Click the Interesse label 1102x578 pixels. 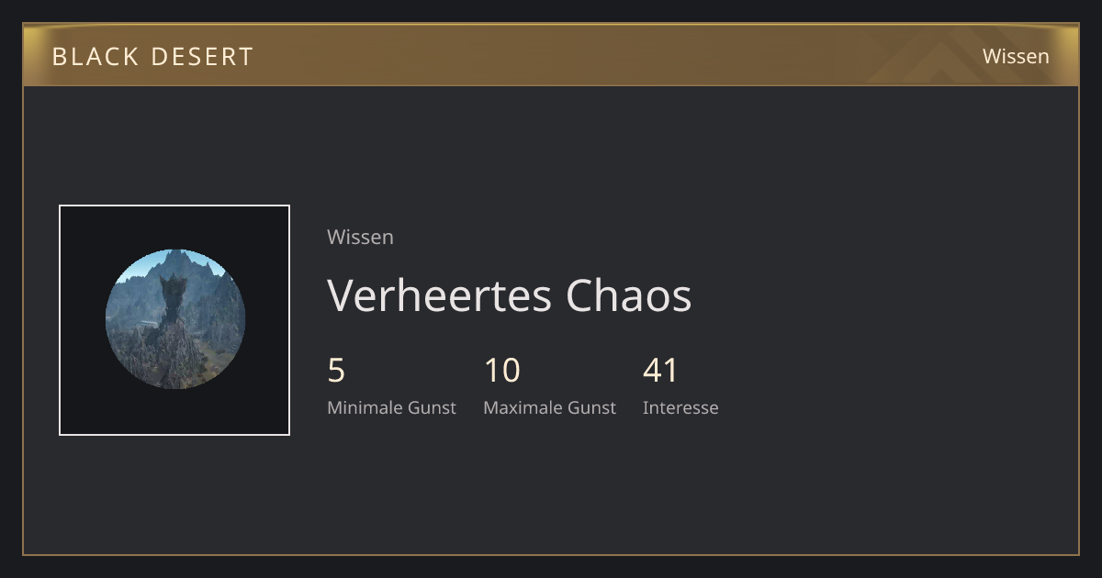(x=680, y=407)
